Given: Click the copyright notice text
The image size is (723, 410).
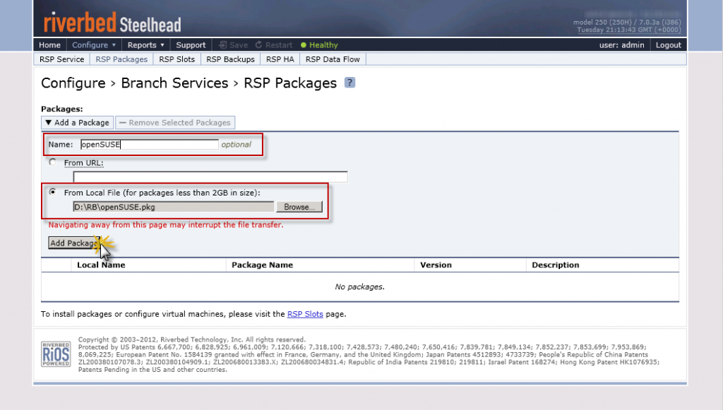Looking at the screenshot, I should coord(192,339).
